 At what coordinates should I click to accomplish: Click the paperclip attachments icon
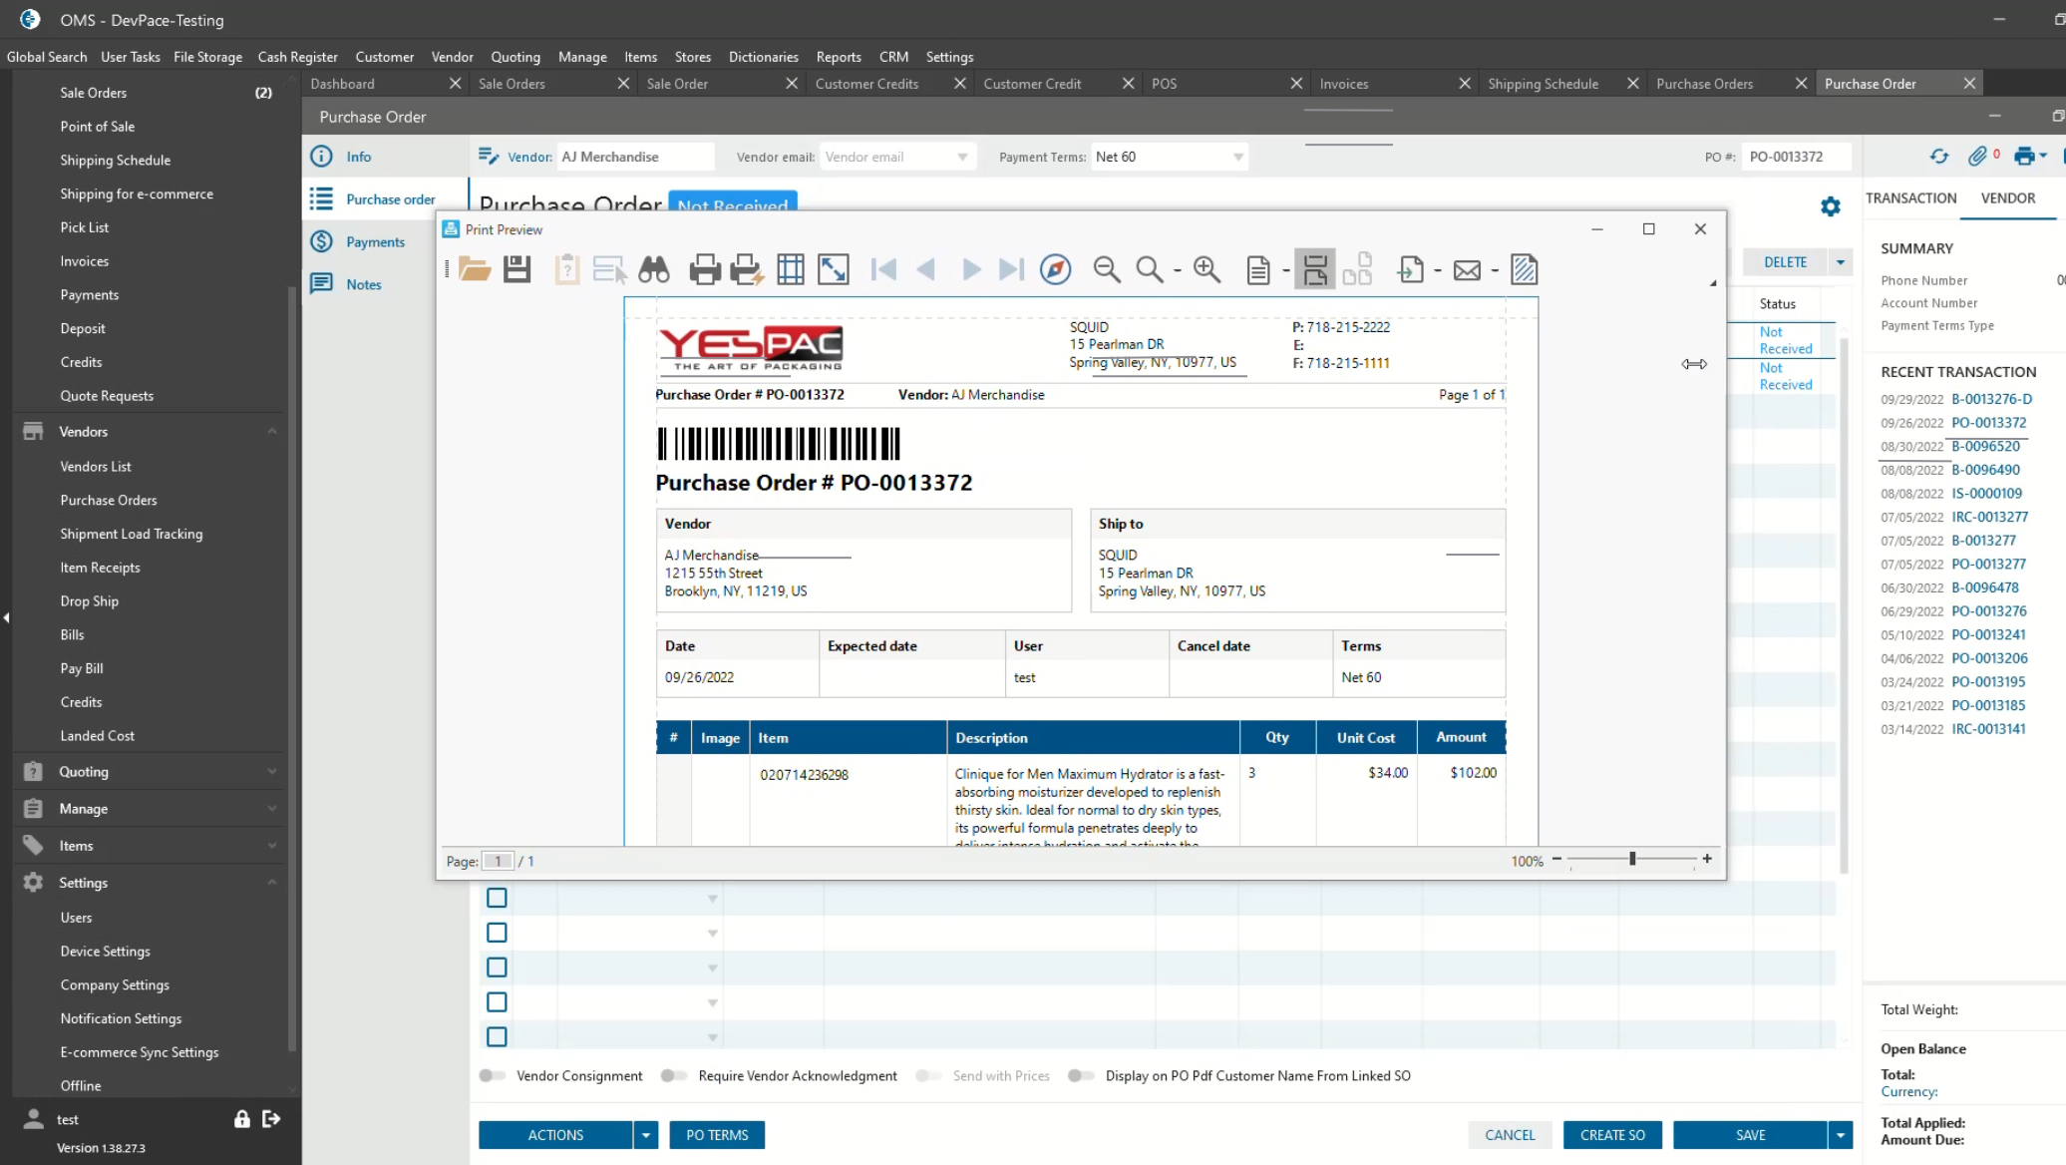1977,157
